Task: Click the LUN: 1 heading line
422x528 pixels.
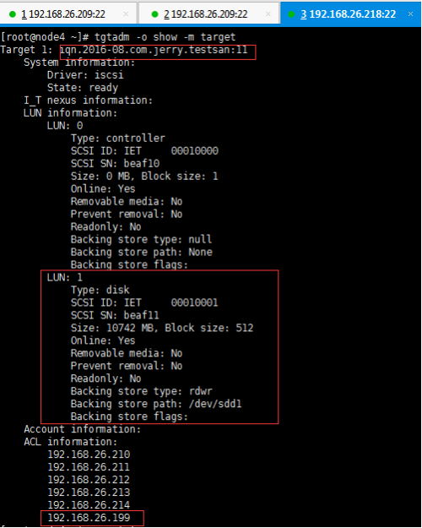Action: (65, 277)
